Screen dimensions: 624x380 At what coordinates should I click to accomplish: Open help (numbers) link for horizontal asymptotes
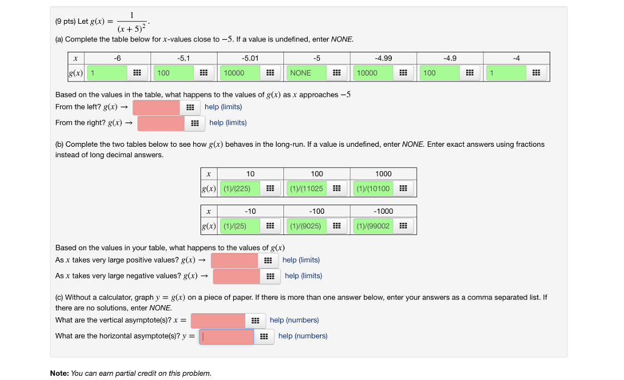click(303, 336)
